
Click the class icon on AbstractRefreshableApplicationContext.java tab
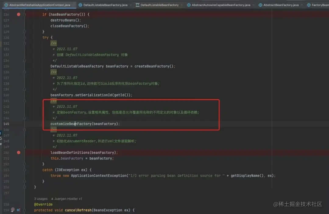point(6,5)
